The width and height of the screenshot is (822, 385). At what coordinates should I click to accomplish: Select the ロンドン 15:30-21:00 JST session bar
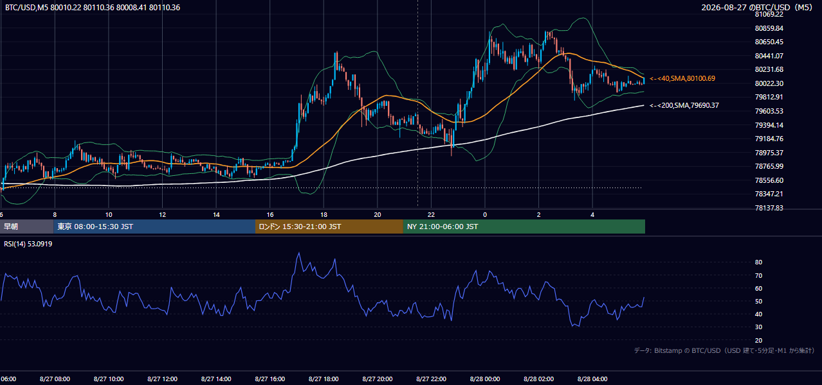[x=329, y=227]
